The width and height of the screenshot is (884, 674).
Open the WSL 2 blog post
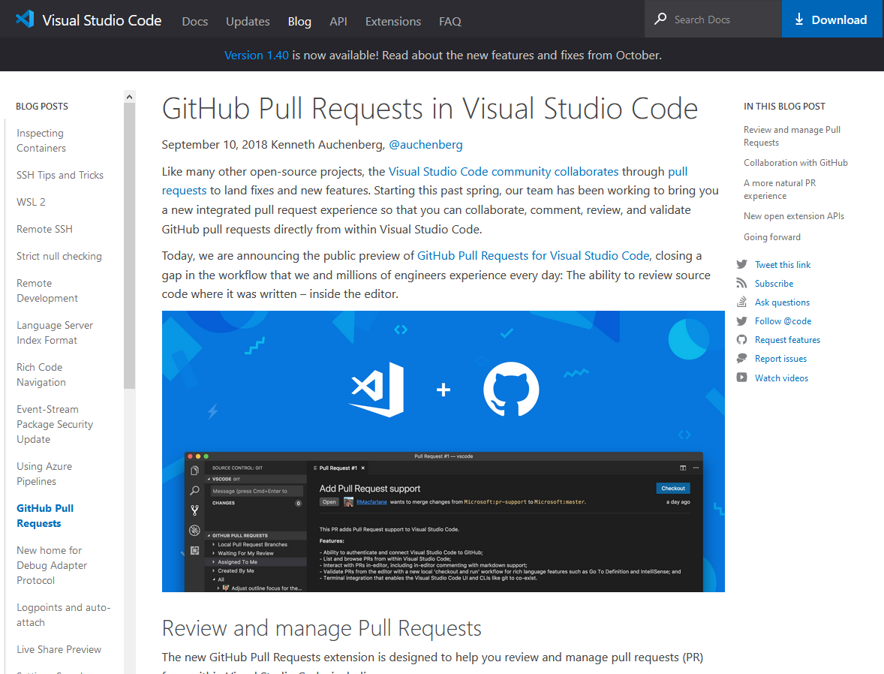pyautogui.click(x=31, y=202)
